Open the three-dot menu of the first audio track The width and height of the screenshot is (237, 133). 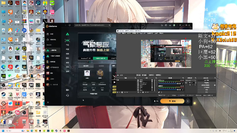click(183, 84)
